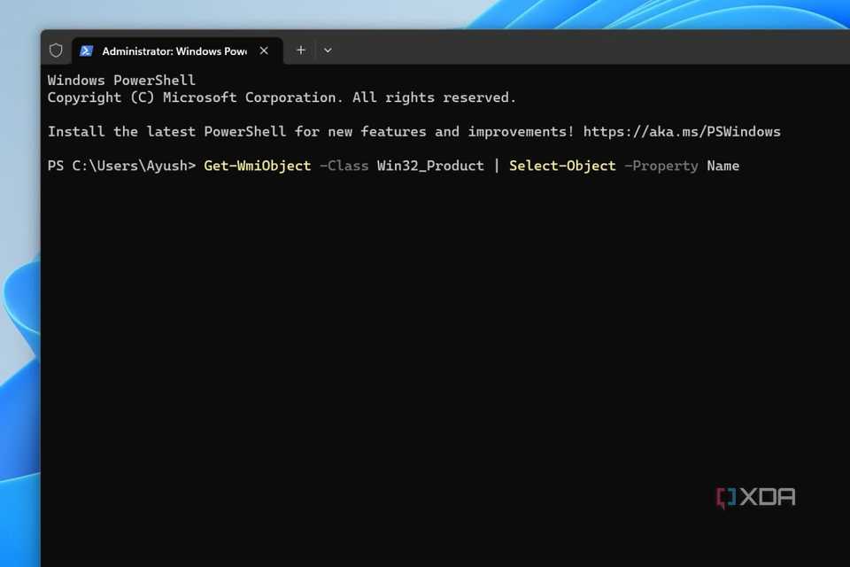Open the https://aka.ms/PSWindows link

tap(682, 132)
